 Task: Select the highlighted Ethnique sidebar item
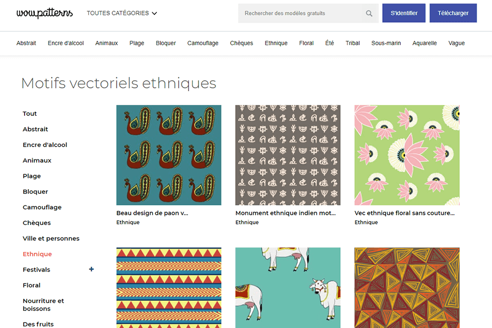[x=37, y=254]
